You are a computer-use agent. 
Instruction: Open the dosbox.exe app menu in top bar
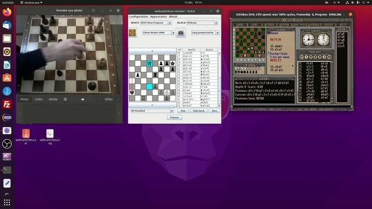click(31, 2)
